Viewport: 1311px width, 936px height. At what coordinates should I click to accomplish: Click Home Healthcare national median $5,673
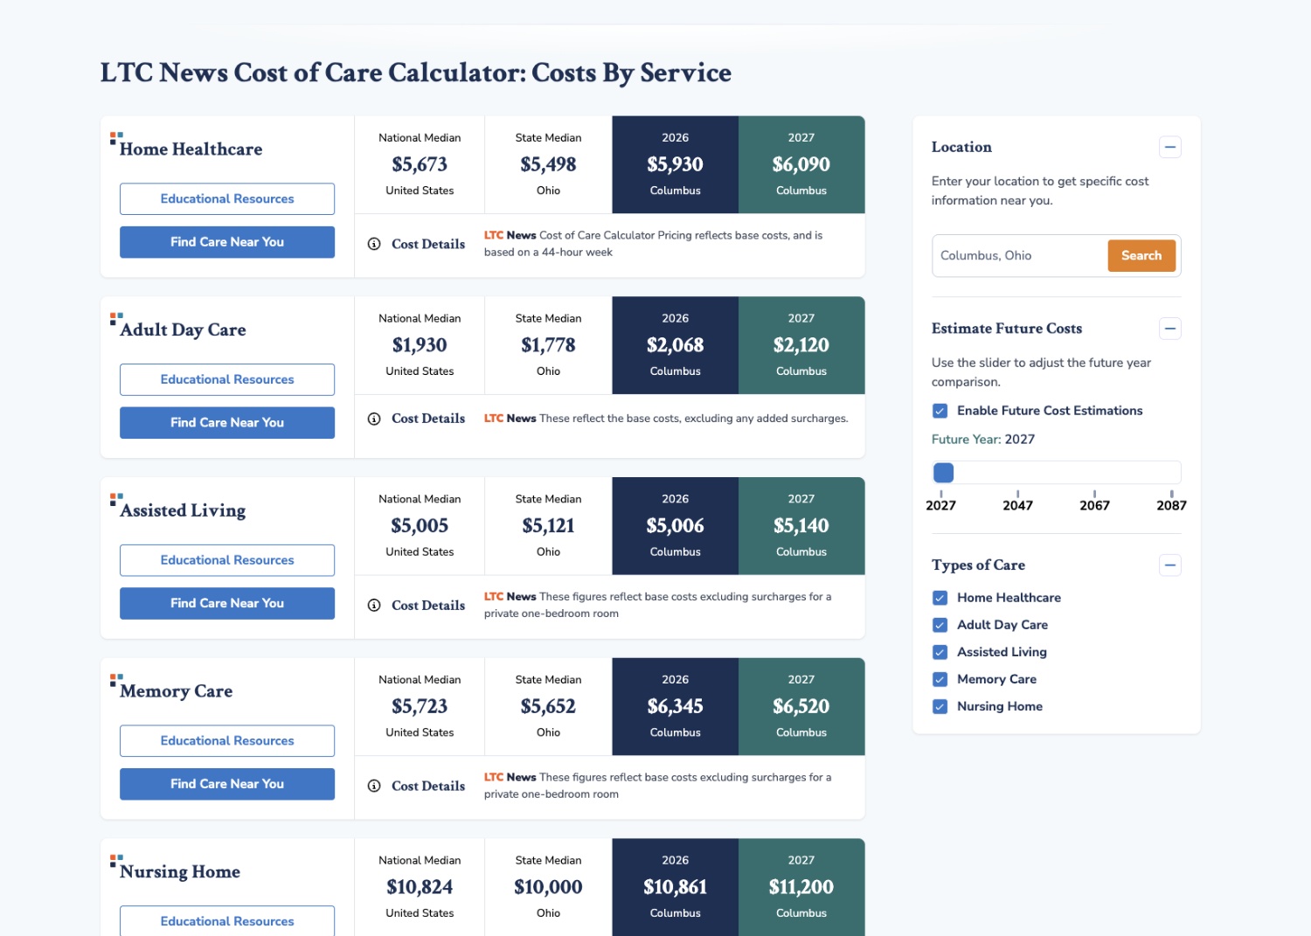pos(420,164)
